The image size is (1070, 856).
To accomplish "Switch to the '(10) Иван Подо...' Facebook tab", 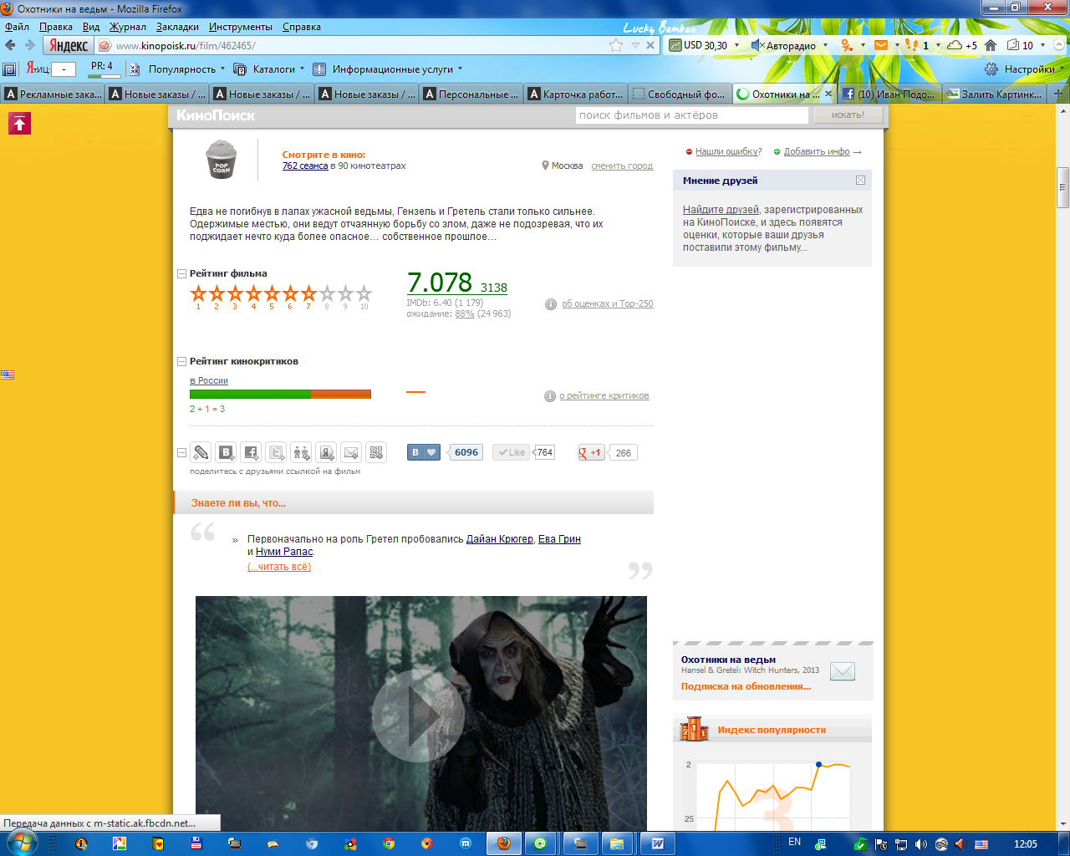I will [889, 94].
